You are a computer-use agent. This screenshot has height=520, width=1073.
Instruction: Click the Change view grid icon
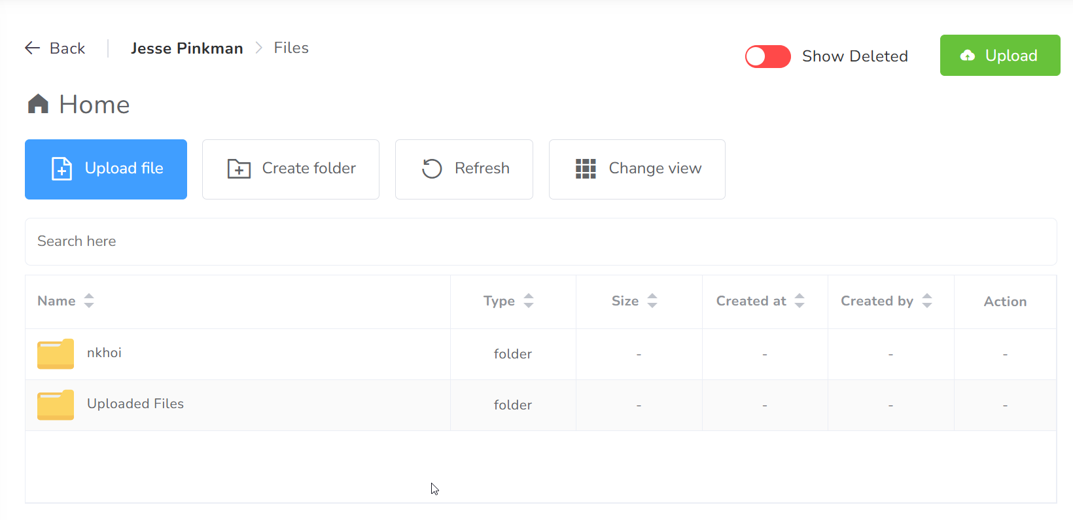coord(586,169)
